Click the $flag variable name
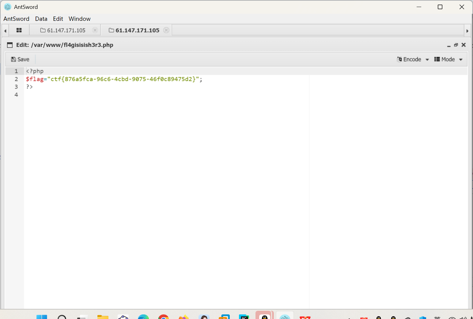 point(35,79)
